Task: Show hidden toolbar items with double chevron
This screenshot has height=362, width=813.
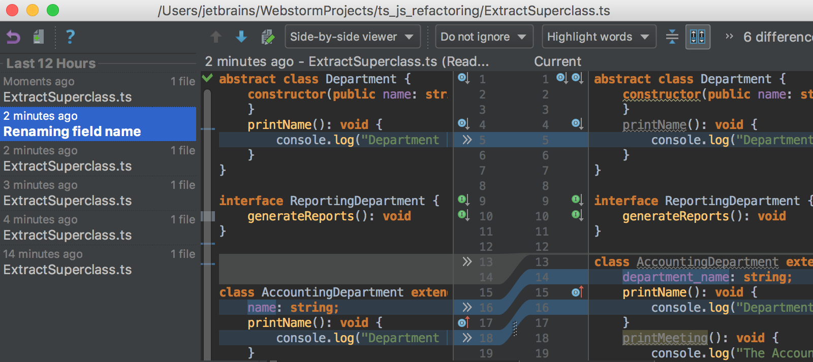Action: pos(729,37)
